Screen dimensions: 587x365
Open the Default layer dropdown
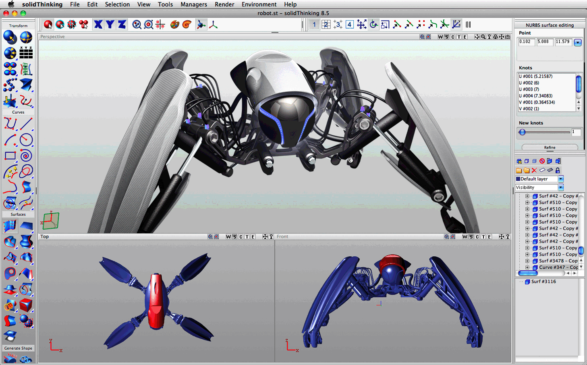[x=561, y=179]
